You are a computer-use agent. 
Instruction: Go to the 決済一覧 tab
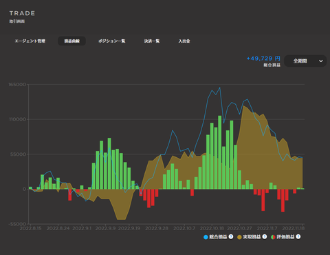(152, 41)
